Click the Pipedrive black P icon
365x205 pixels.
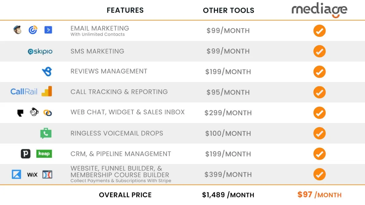click(x=26, y=154)
